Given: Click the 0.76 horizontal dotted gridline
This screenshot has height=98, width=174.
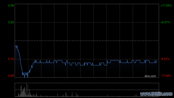Looking at the screenshot, I should pos(87,59).
